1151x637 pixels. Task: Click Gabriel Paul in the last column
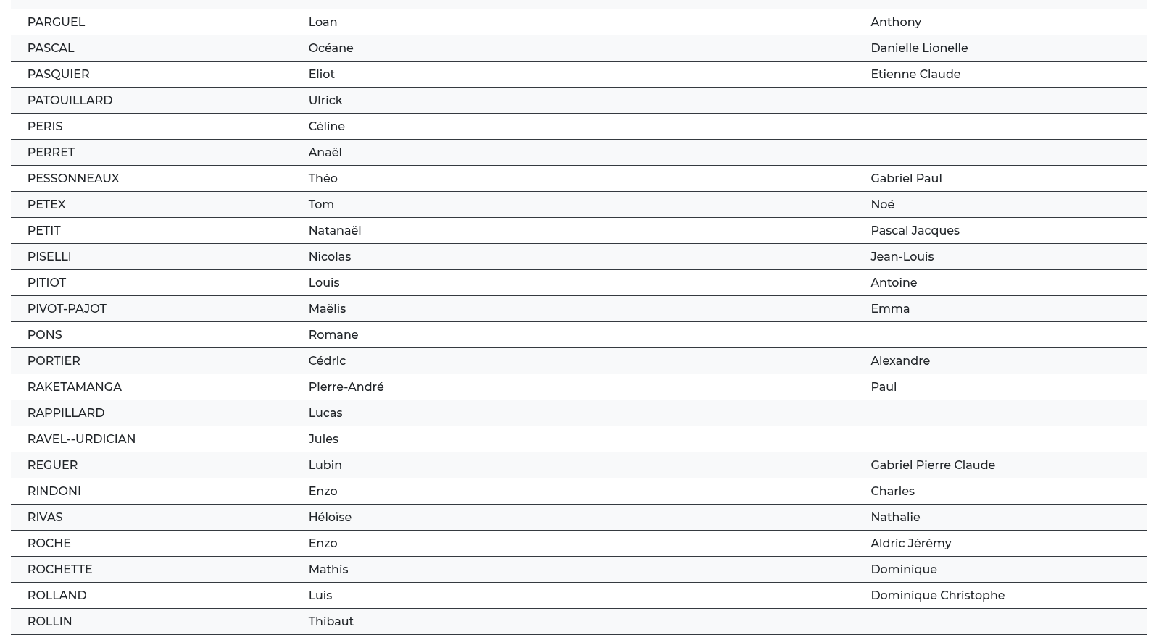(x=905, y=179)
